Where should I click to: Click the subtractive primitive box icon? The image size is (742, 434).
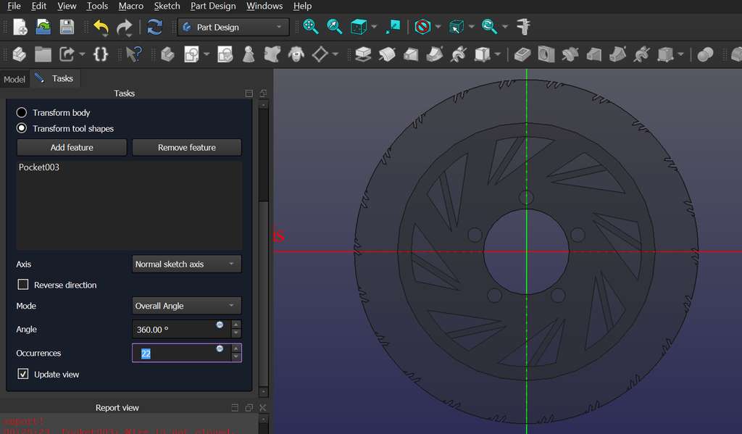click(665, 54)
